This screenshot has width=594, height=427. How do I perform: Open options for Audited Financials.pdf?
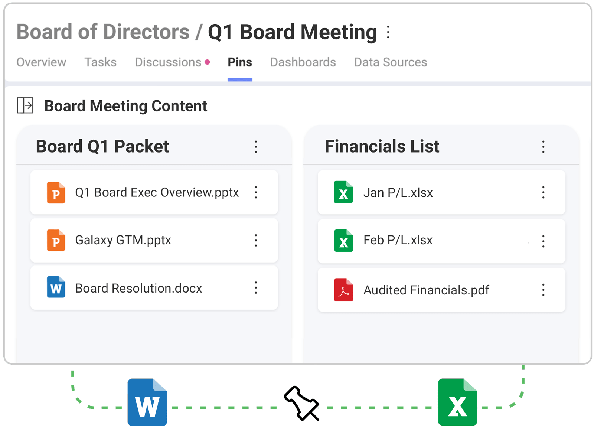[x=543, y=290]
